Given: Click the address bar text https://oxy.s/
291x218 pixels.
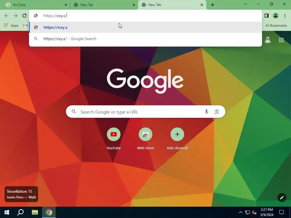Looking at the screenshot, I should coord(55,16).
